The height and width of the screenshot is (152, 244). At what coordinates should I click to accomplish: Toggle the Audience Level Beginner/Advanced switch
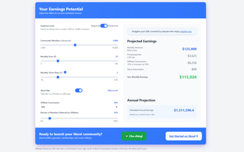coord(104,26)
